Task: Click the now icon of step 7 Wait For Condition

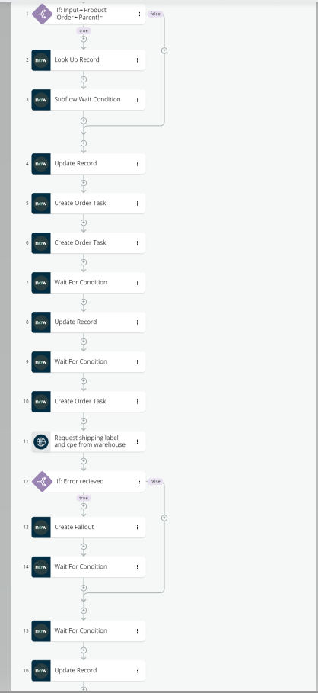Action: click(x=41, y=283)
